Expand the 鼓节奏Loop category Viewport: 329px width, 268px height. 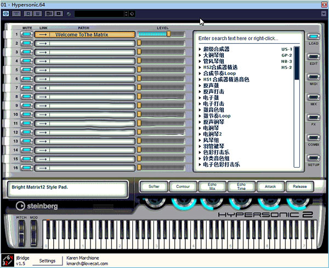tap(200, 116)
